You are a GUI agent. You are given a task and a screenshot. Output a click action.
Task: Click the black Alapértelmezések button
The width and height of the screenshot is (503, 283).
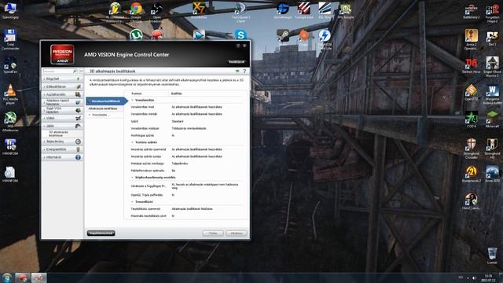tap(101, 233)
